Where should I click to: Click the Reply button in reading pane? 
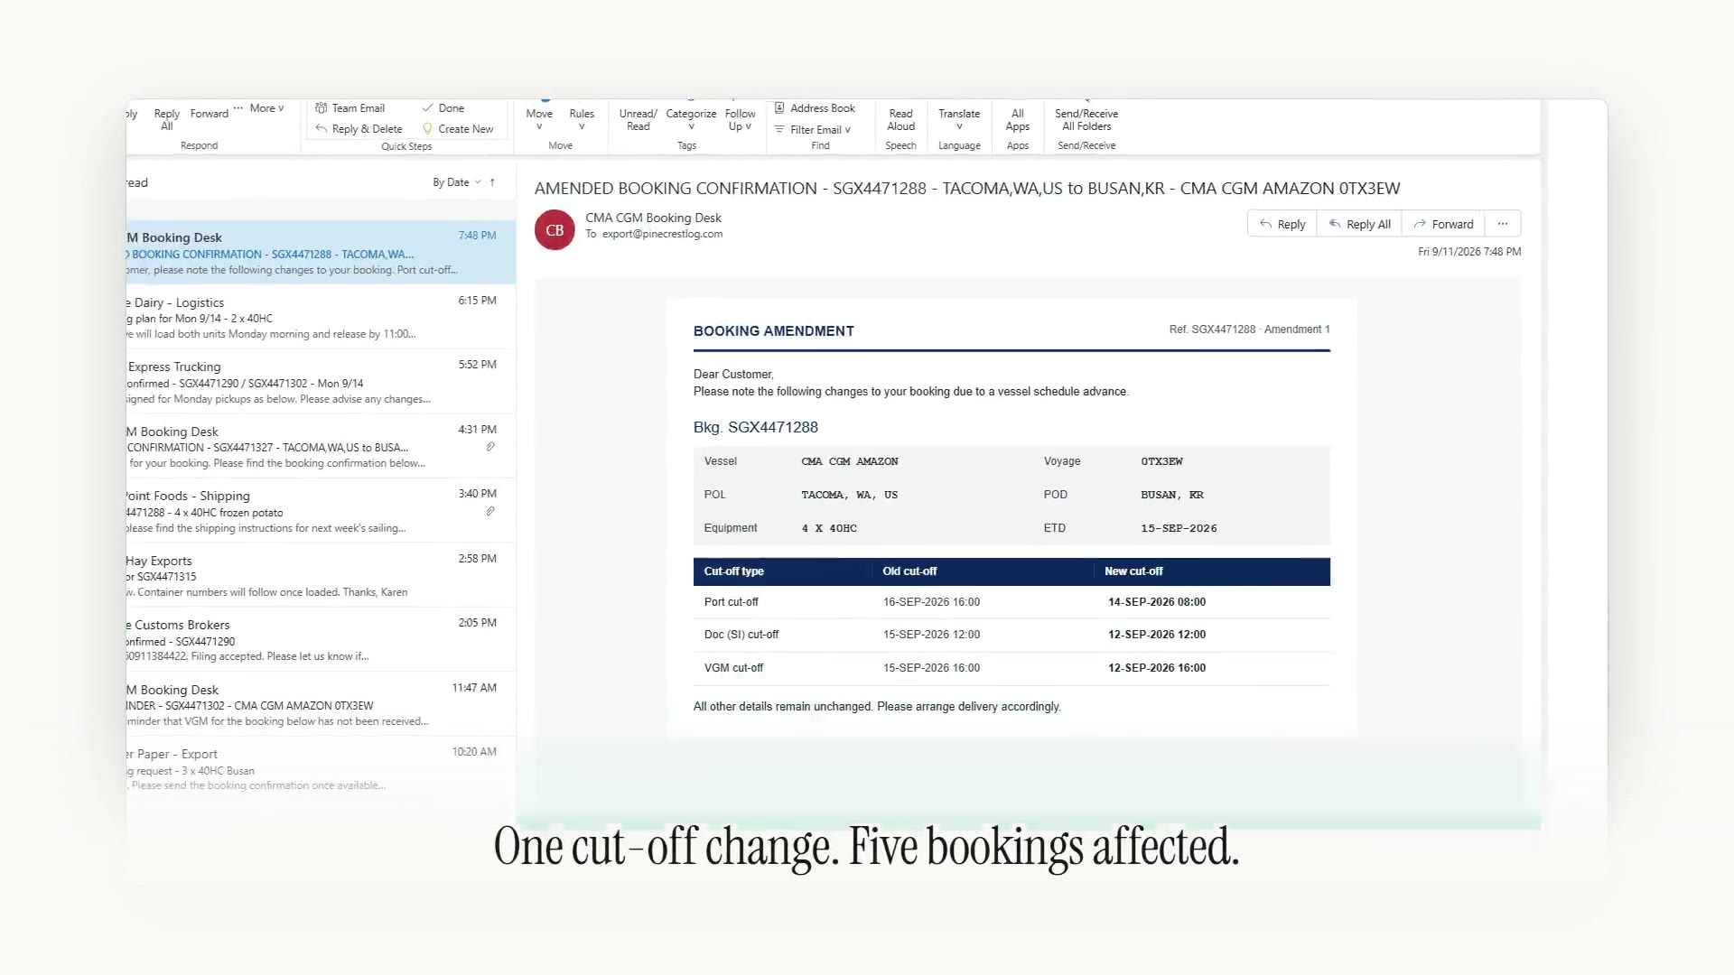click(x=1282, y=224)
